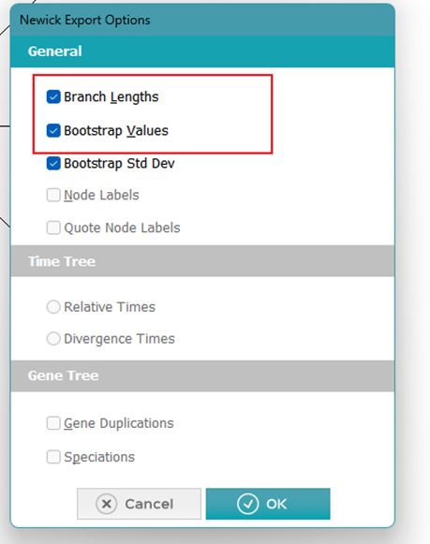430x544 pixels.
Task: Disable the Bootstrap Values checkbox
Action: point(53,131)
